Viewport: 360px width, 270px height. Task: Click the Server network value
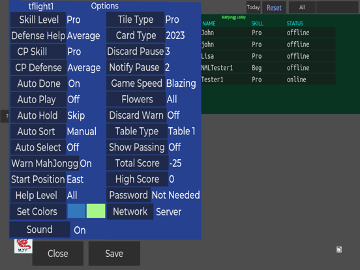tap(169, 212)
